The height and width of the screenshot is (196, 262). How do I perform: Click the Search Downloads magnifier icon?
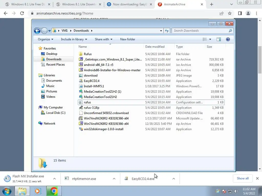(x=230, y=31)
